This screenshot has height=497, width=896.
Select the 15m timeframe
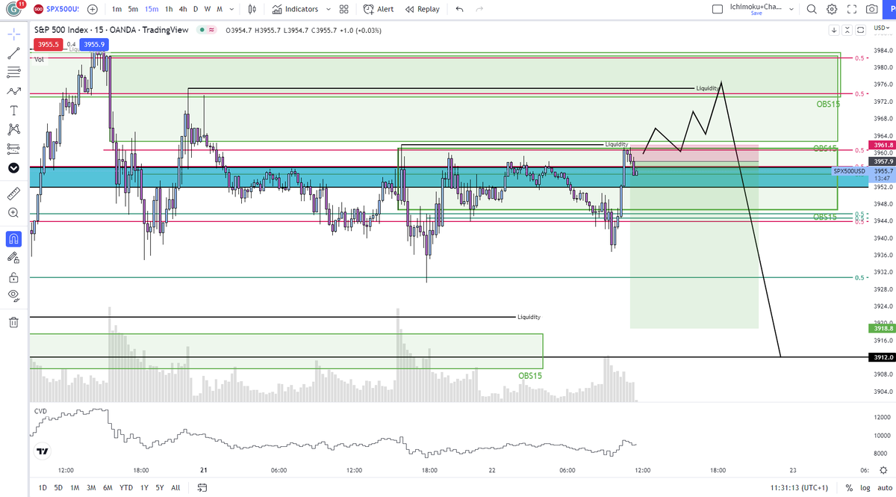152,10
